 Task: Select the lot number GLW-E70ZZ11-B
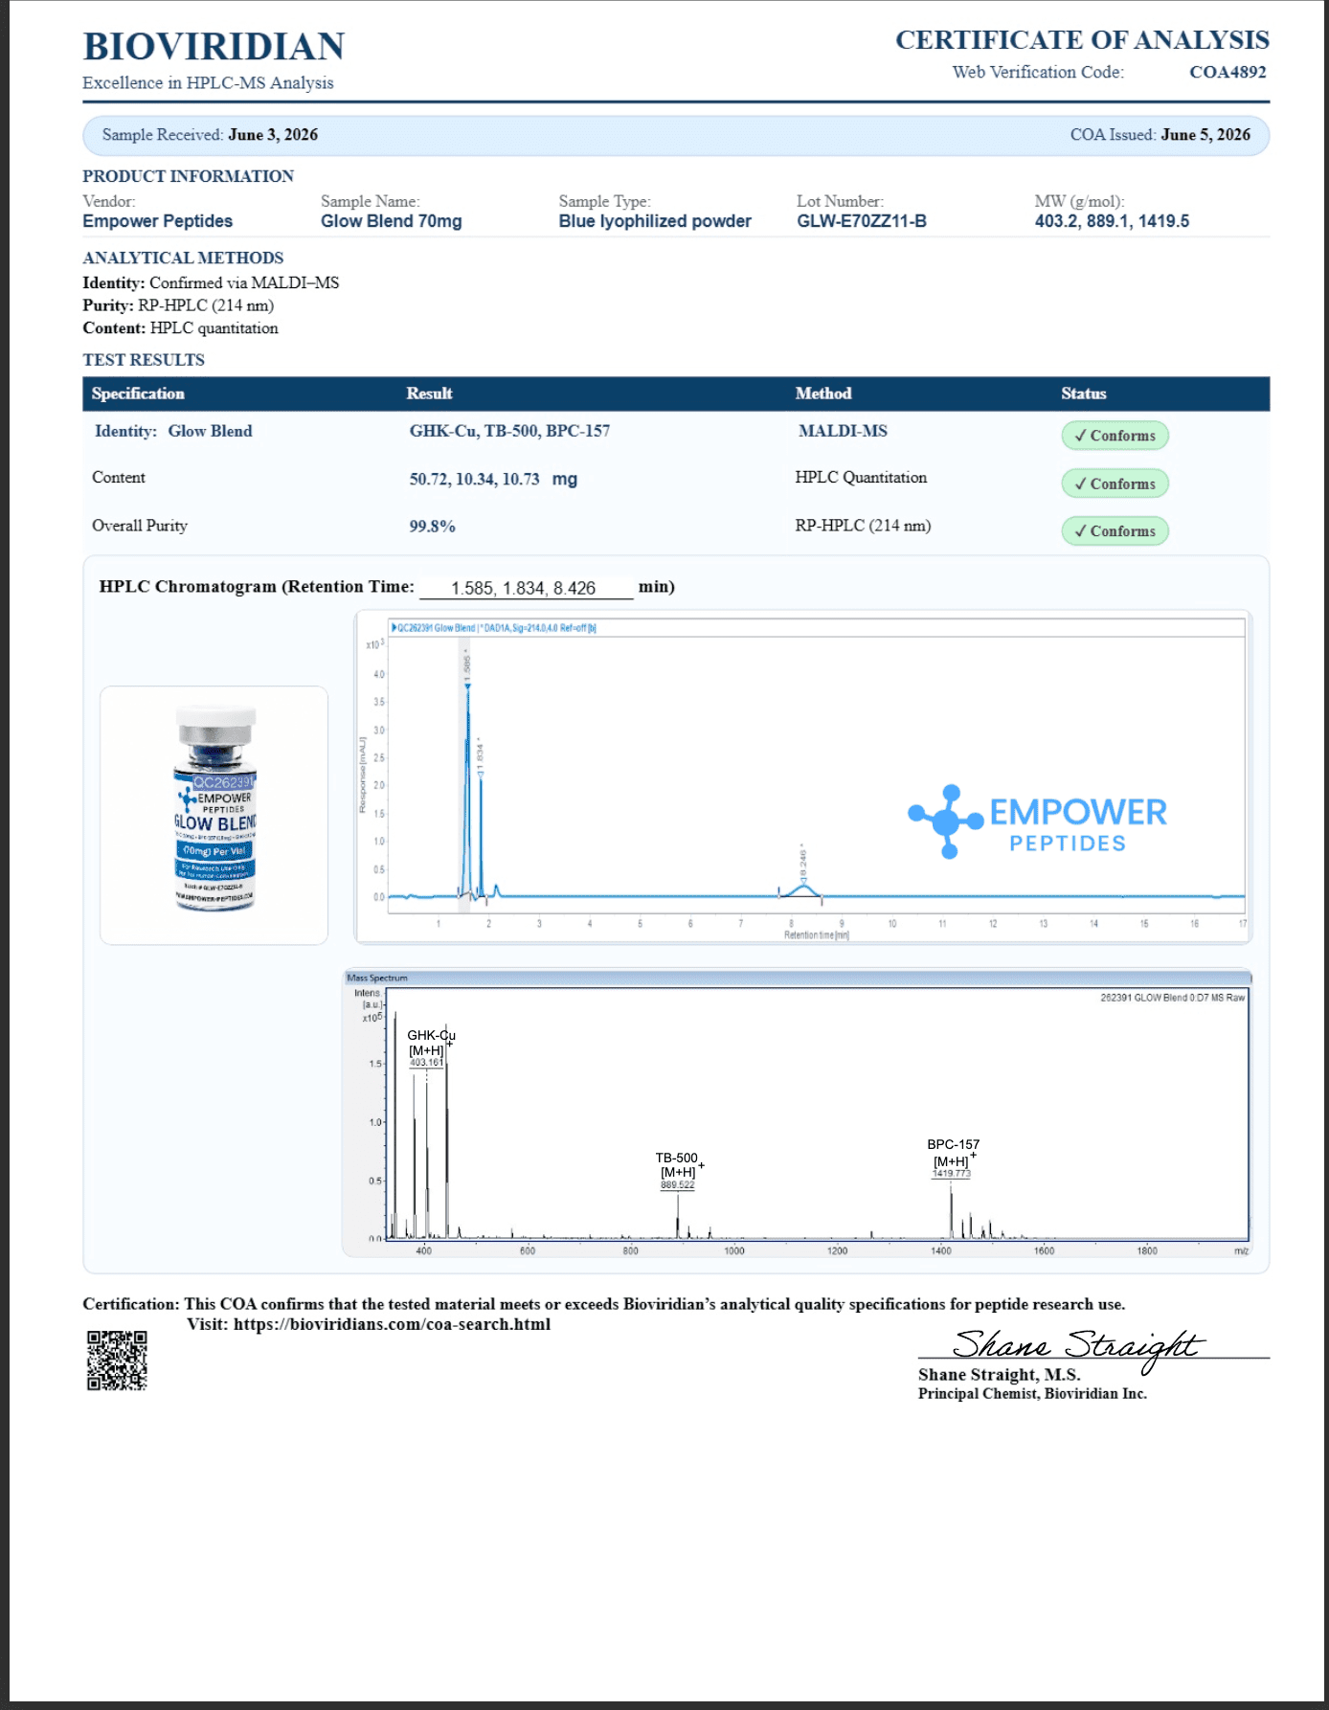coord(862,221)
